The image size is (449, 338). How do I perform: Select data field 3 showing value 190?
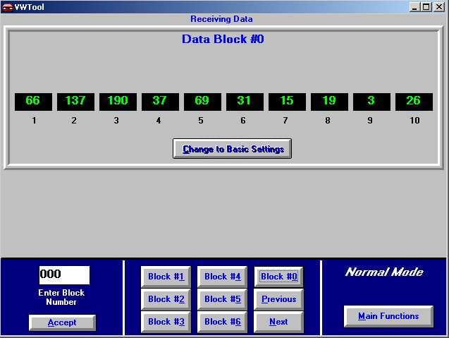(118, 101)
